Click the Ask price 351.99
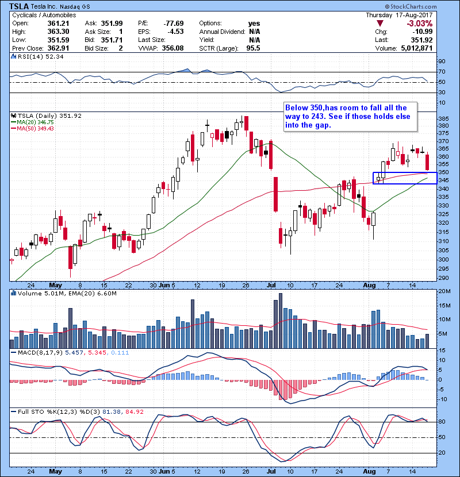This screenshot has height=477, width=460. click(x=112, y=24)
